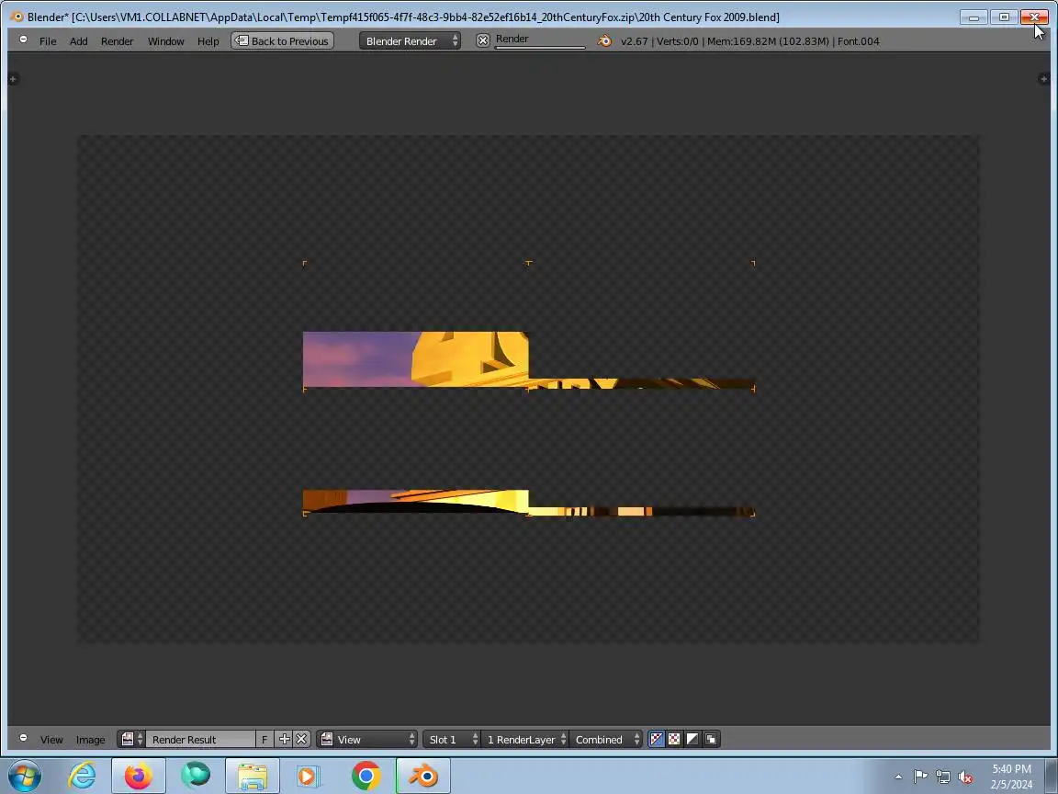Open the Blender Render engine dropdown
The image size is (1058, 794).
click(x=410, y=41)
